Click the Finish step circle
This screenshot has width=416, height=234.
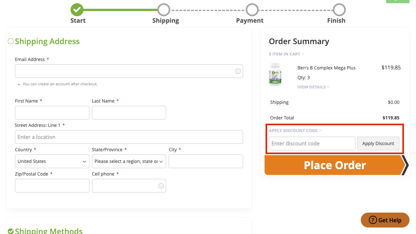pos(339,10)
